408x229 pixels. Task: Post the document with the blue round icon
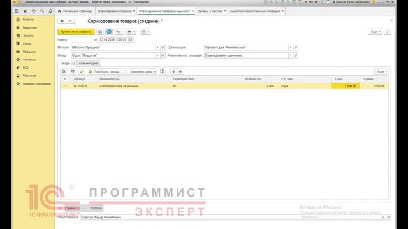pyautogui.click(x=109, y=32)
